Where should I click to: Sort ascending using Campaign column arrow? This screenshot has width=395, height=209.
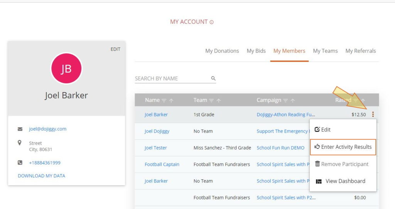293,101
